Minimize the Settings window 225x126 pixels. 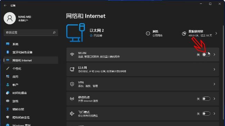coord(201,4)
